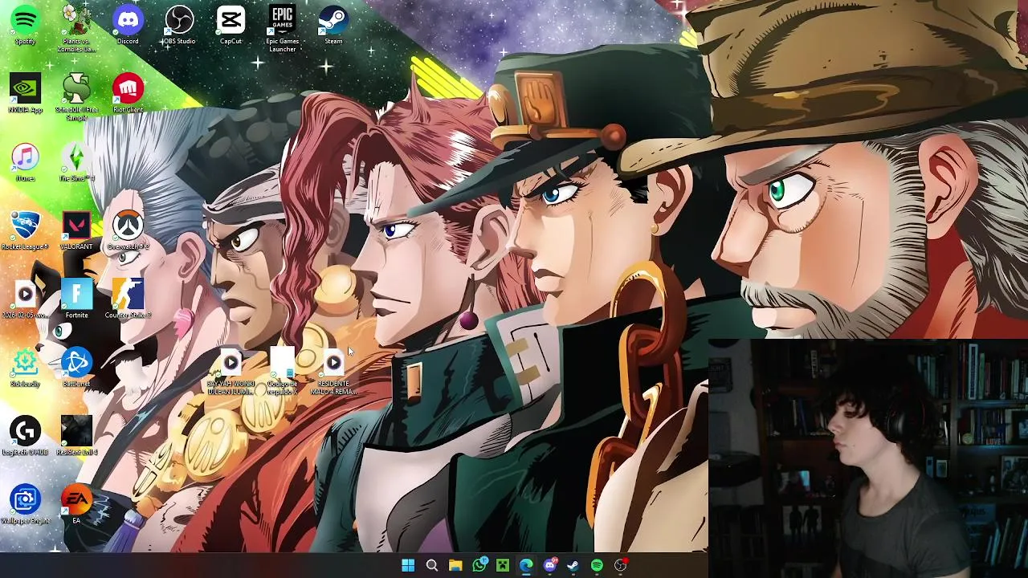
Task: Select the SAY YAH WOKKI video file
Action: [x=230, y=372]
